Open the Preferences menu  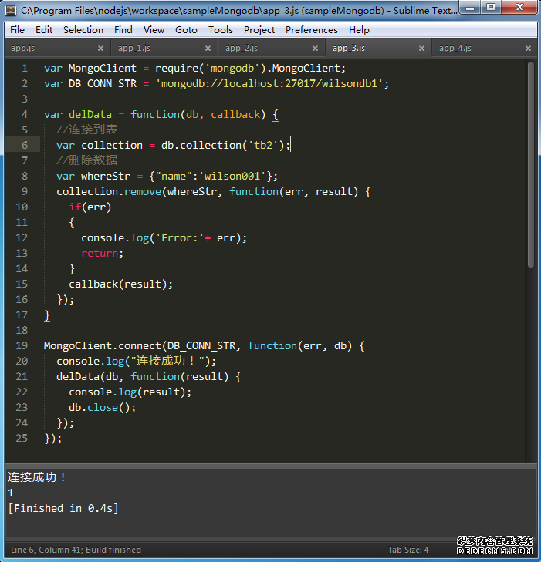pyautogui.click(x=311, y=29)
